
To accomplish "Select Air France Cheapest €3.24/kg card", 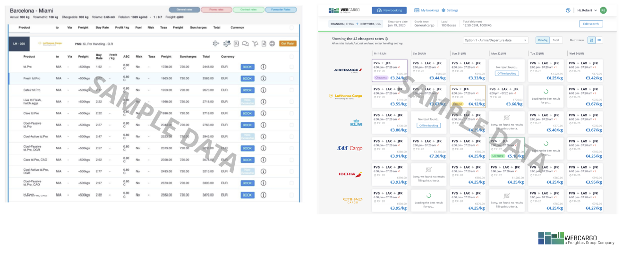I will pyautogui.click(x=390, y=70).
